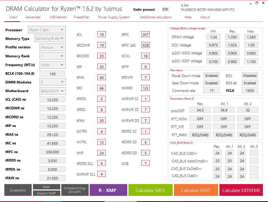This screenshot has width=268, height=202.
Task: Select the tWR value 24
Action: 101,153
